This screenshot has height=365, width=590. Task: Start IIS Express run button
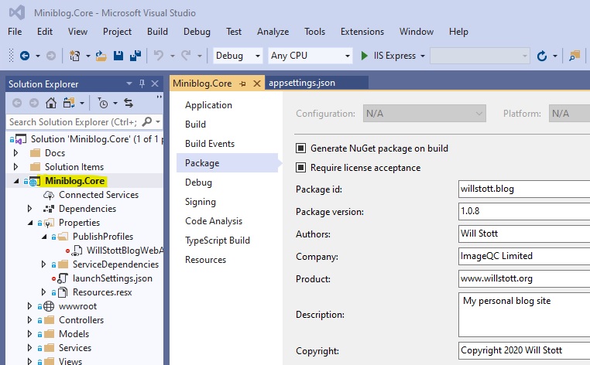(x=365, y=56)
